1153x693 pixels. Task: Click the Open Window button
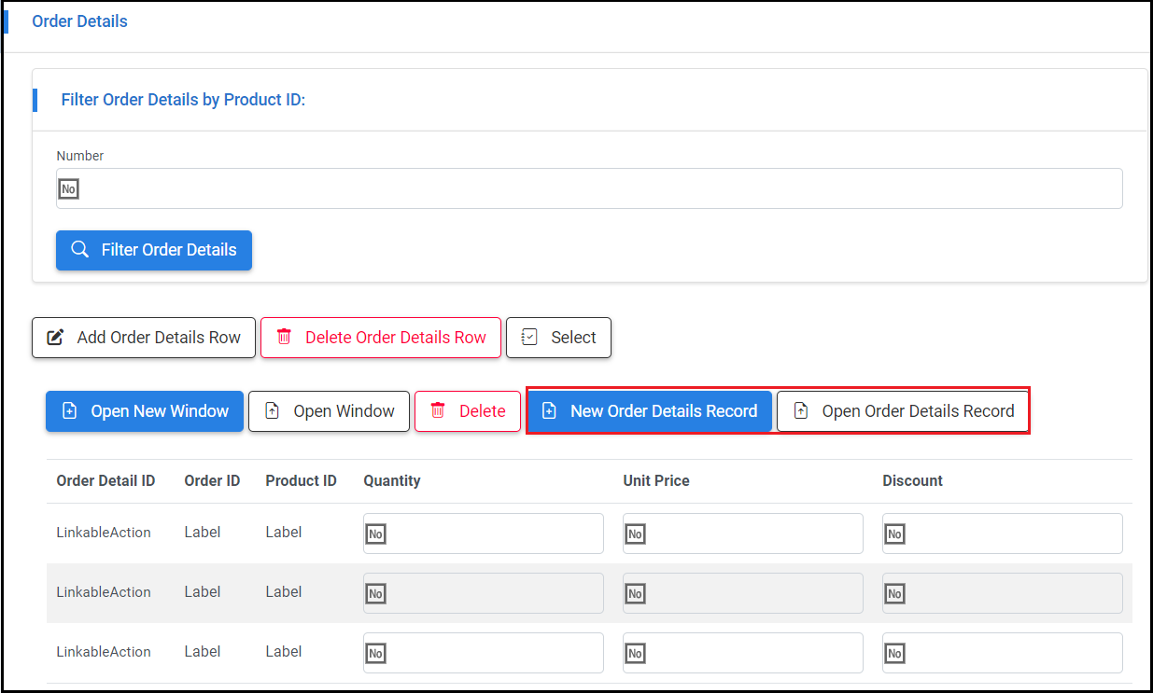[x=329, y=411]
